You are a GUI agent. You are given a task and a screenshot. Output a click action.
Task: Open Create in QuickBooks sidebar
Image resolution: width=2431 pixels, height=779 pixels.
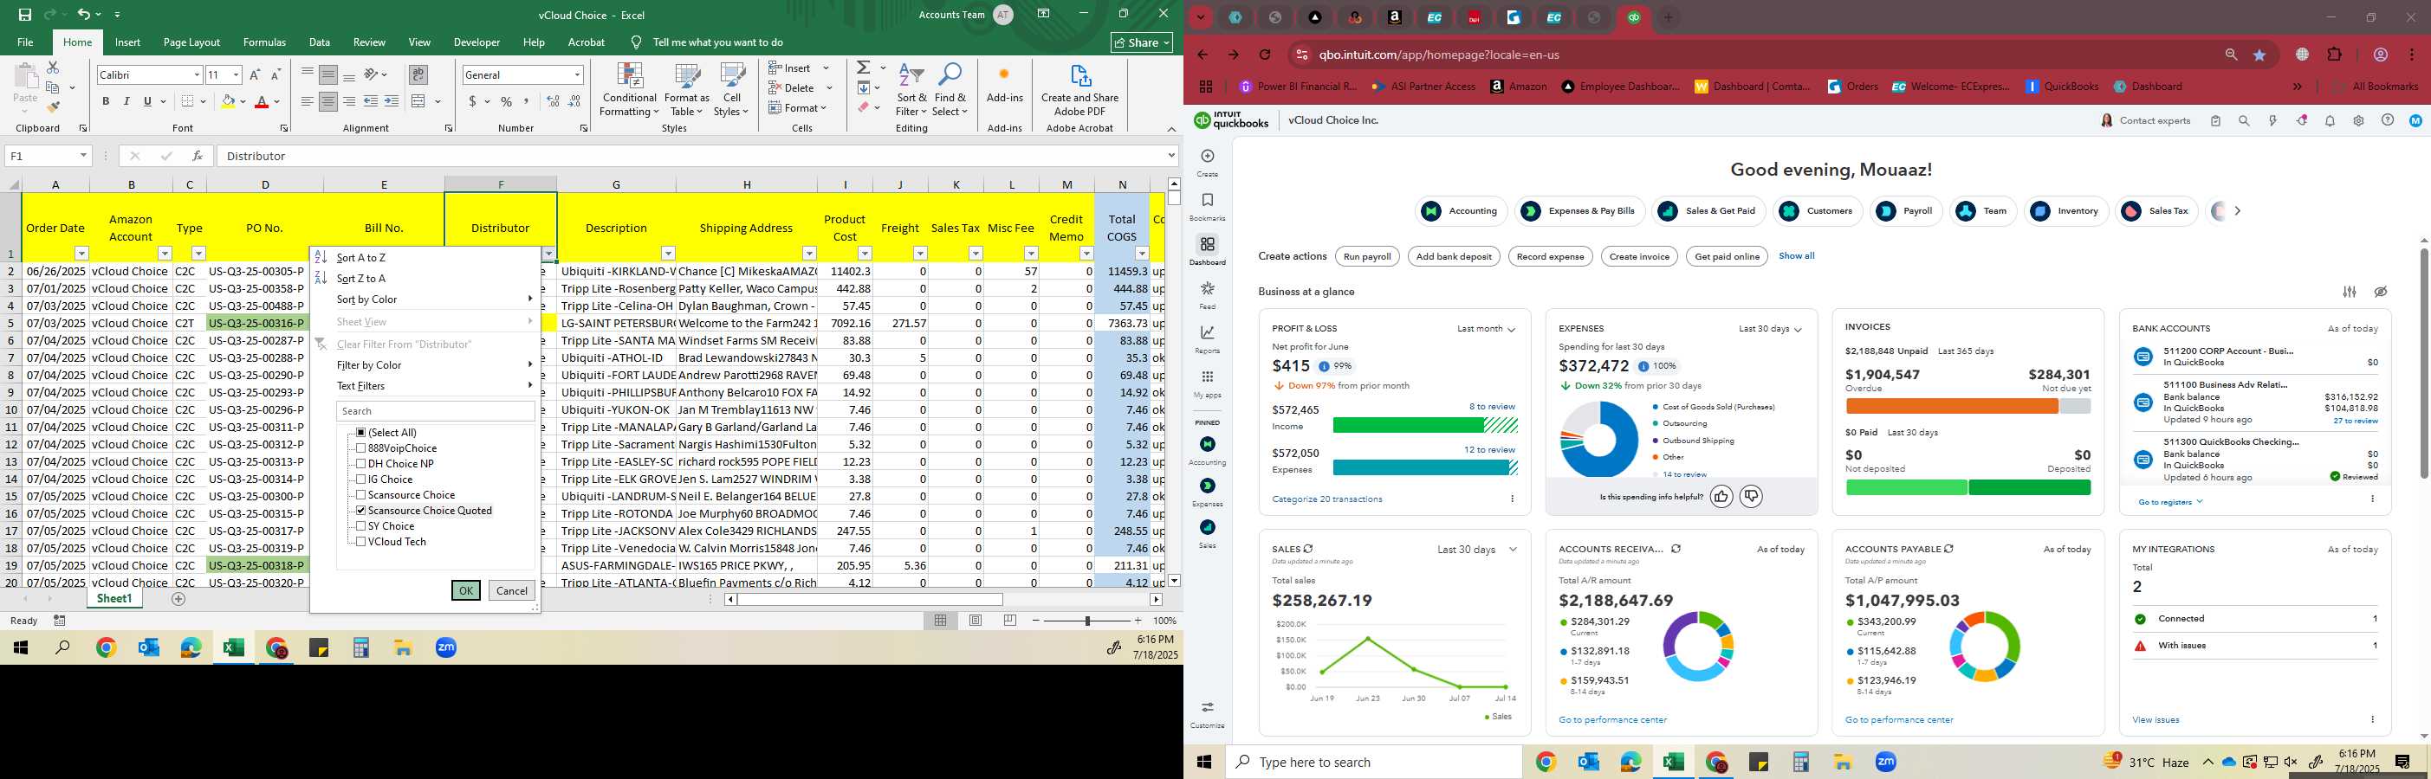(x=1207, y=162)
